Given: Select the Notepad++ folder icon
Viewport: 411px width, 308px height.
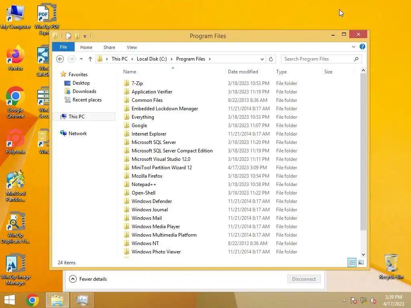Looking at the screenshot, I should 126,184.
